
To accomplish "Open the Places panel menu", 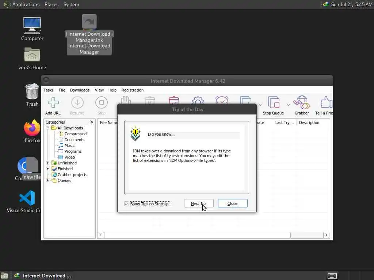I will pyautogui.click(x=51, y=4).
